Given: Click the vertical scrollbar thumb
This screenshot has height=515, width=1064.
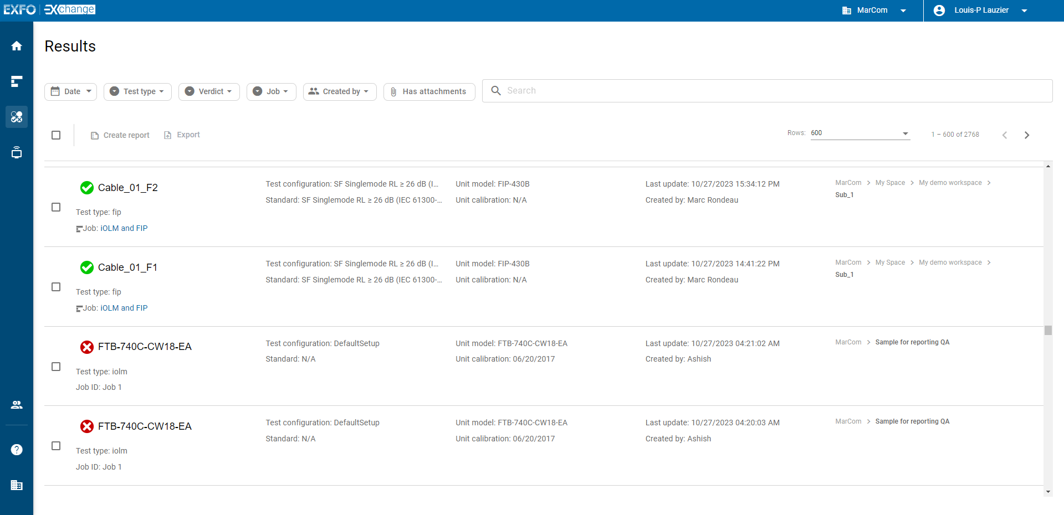Looking at the screenshot, I should click(x=1048, y=330).
